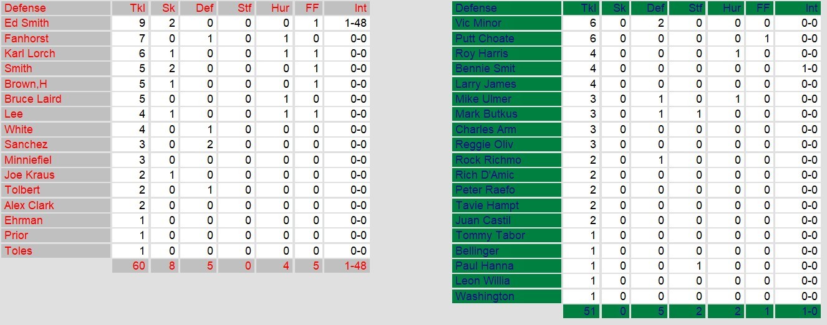
Task: Click Putt Choate player name
Action: 485,39
